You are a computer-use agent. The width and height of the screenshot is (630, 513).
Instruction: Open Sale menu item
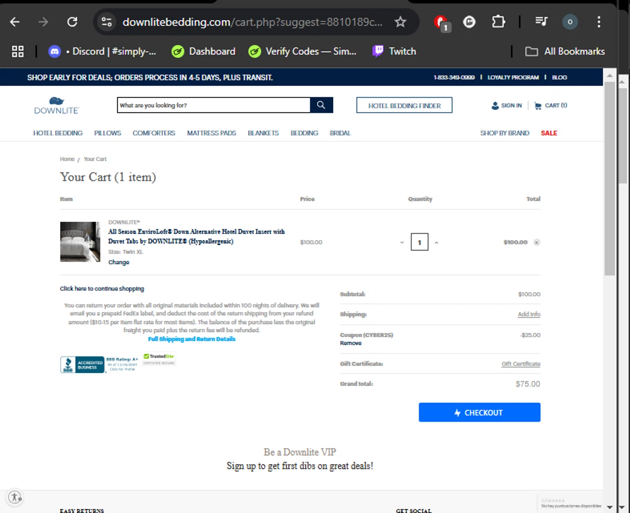pos(549,133)
